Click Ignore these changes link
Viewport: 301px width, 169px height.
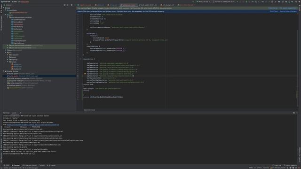[288, 11]
